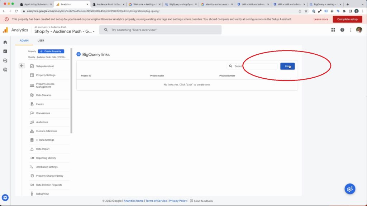Image resolution: width=367 pixels, height=206 pixels.
Task: Click the Google apps grid icon
Action: 333,30
